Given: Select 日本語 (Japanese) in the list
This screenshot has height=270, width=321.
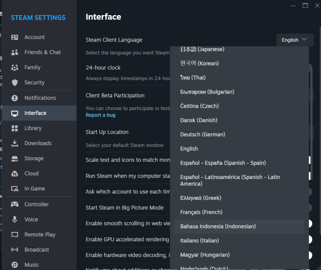Looking at the screenshot, I should click(x=202, y=49).
